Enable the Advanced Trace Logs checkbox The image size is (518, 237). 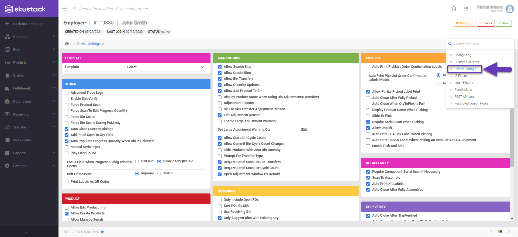coord(67,93)
